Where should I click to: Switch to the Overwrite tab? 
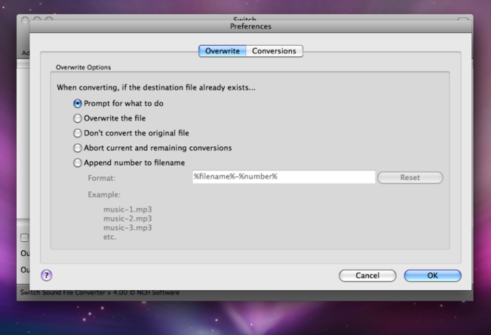click(x=222, y=51)
